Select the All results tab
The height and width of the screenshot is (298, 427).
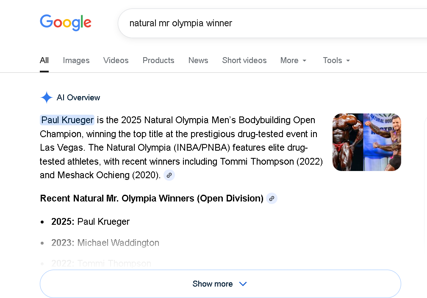pos(44,60)
